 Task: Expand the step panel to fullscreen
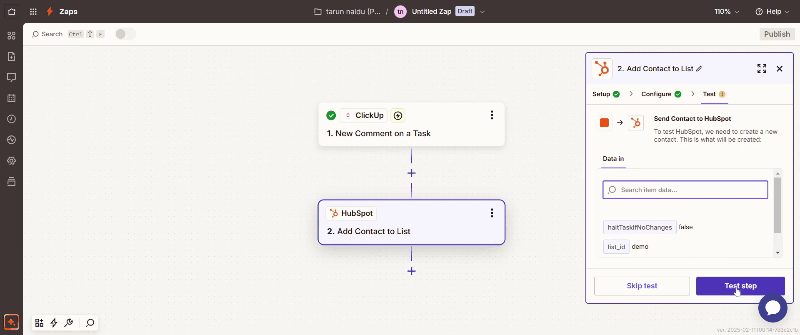pyautogui.click(x=762, y=69)
